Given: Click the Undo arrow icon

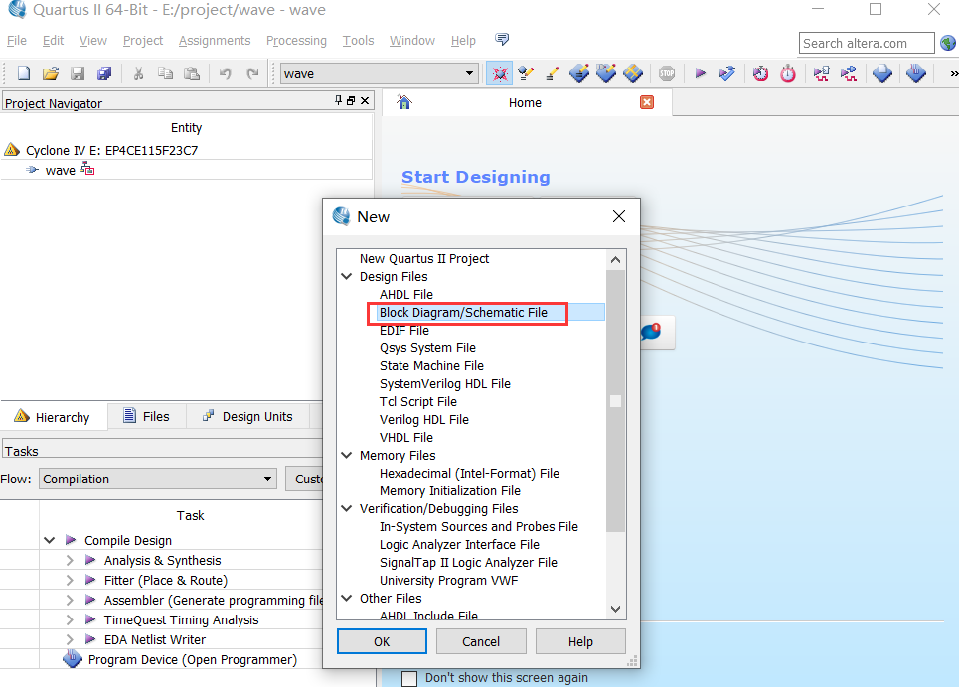Looking at the screenshot, I should [225, 73].
